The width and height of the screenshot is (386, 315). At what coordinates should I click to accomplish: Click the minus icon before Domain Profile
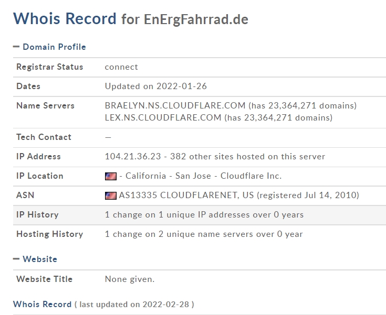coord(16,47)
